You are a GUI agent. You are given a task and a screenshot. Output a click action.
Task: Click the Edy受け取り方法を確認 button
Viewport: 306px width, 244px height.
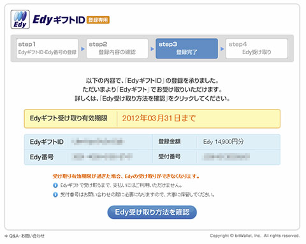[152, 212]
